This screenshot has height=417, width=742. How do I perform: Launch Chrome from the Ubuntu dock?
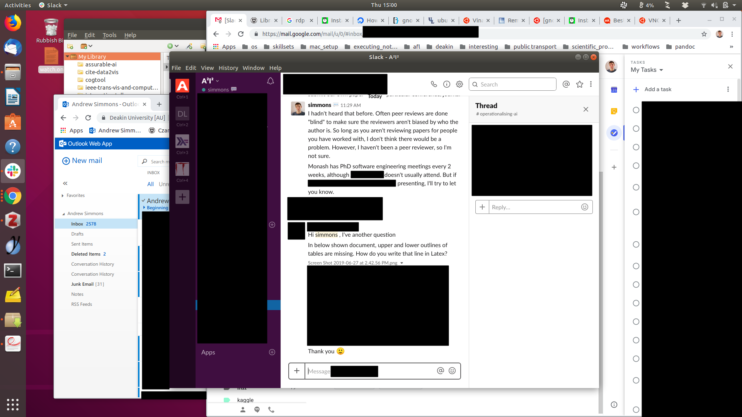point(12,196)
